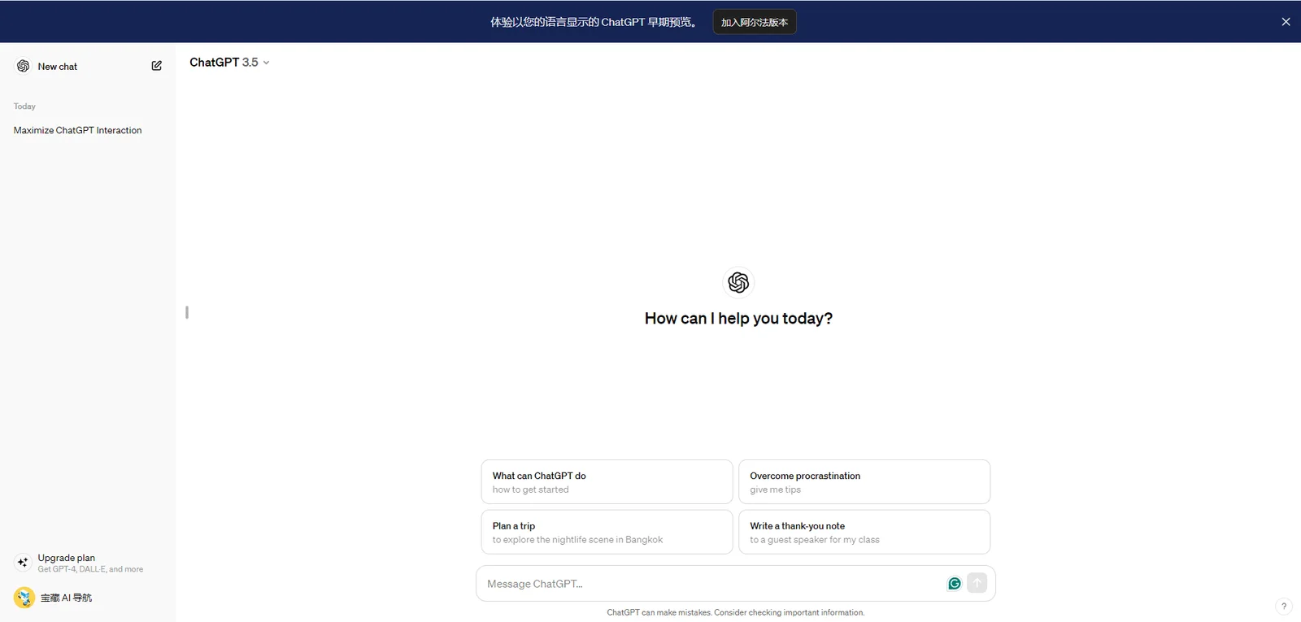Open the ChatGPT 3.5 model dropdown
Viewport: 1301px width, 622px height.
tap(229, 63)
